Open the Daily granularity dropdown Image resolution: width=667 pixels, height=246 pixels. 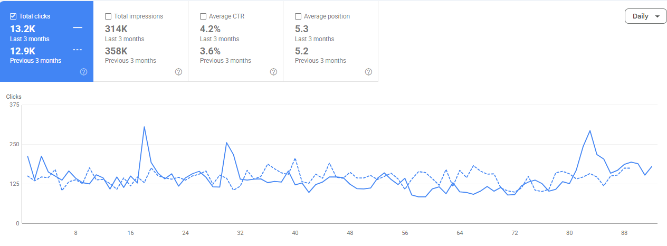pyautogui.click(x=646, y=16)
